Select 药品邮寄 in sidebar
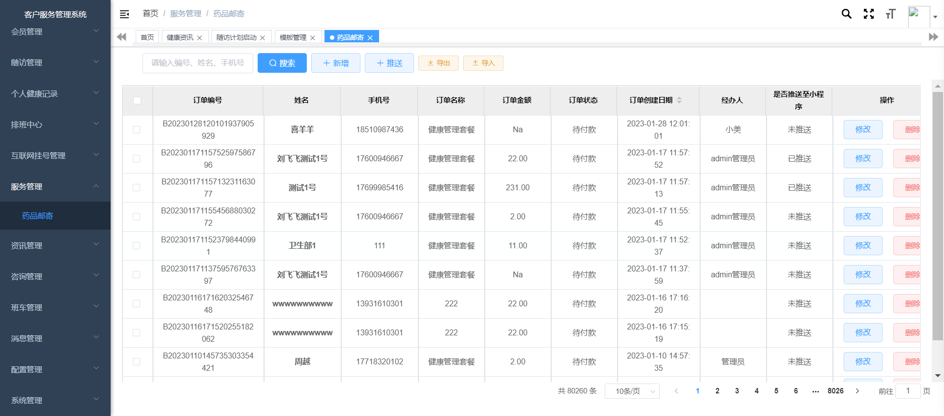This screenshot has height=416, width=944. pyautogui.click(x=55, y=215)
